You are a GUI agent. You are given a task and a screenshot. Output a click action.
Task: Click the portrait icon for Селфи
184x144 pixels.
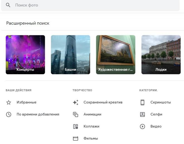pyautogui.click(x=142, y=115)
